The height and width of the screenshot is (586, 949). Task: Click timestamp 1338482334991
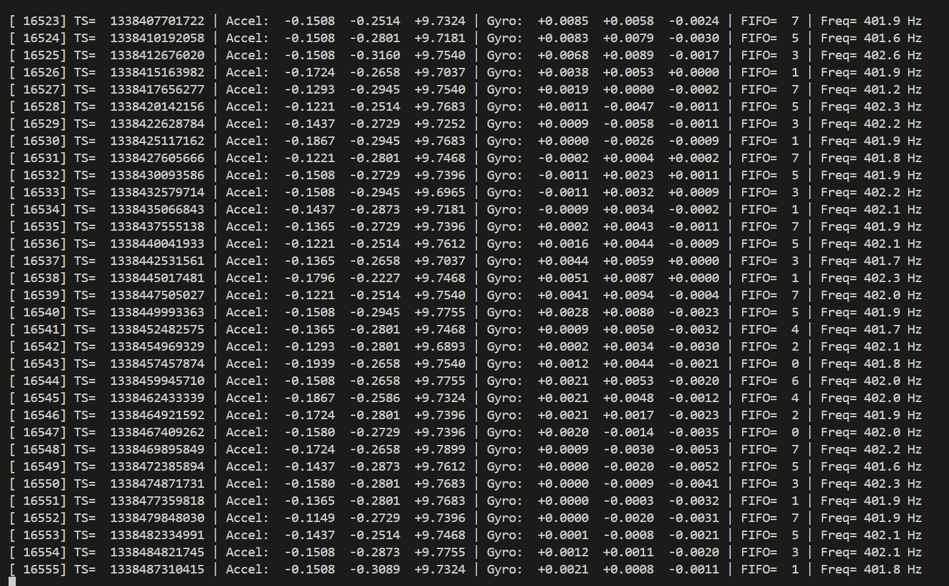click(x=157, y=535)
